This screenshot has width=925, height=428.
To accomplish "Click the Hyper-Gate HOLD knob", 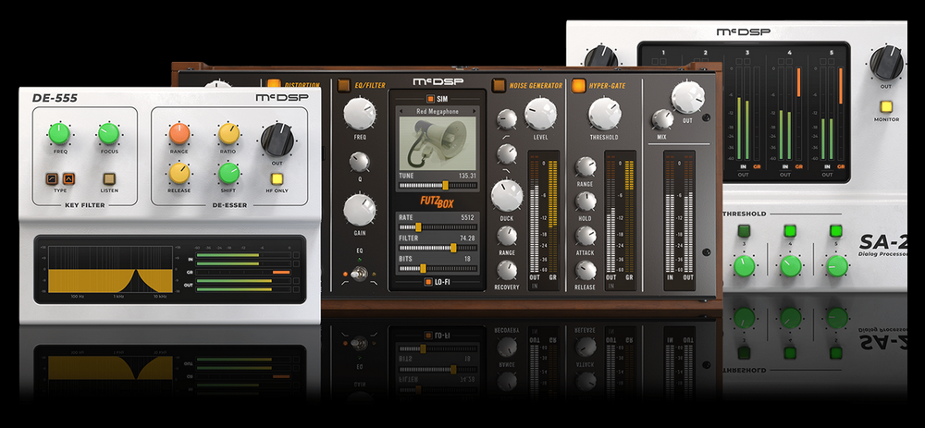I will pos(586,202).
